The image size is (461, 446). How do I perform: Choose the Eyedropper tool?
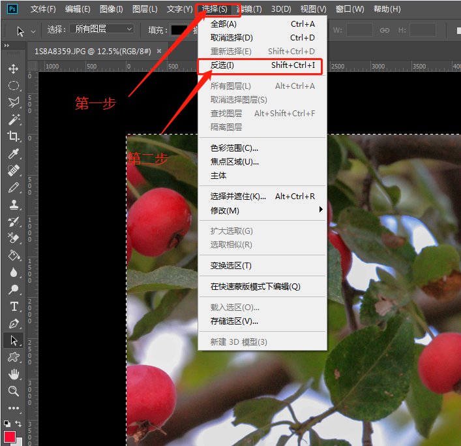point(13,153)
